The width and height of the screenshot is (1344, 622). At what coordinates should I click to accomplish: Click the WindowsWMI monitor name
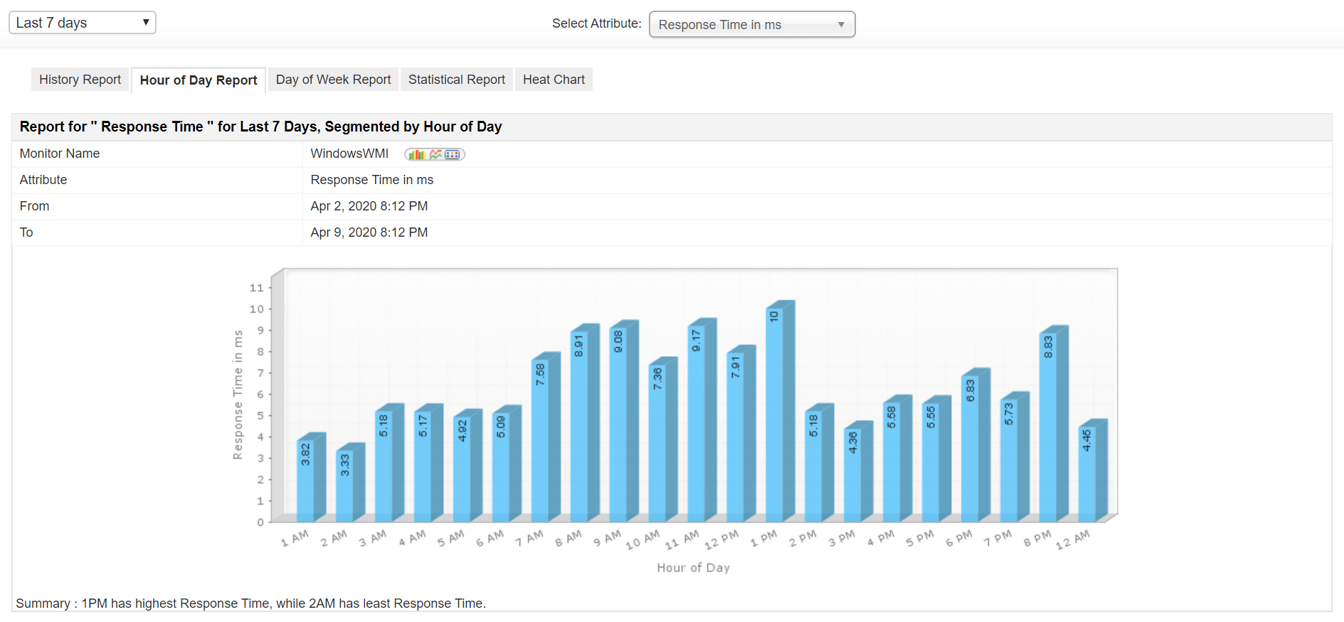(x=349, y=154)
